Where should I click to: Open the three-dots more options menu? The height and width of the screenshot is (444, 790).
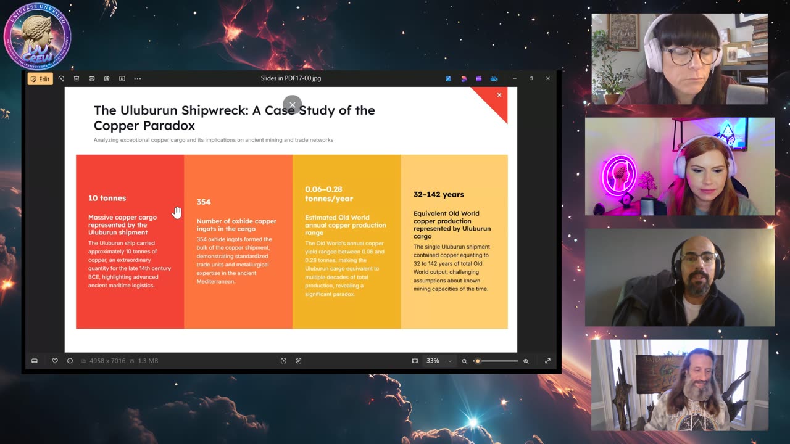click(137, 79)
